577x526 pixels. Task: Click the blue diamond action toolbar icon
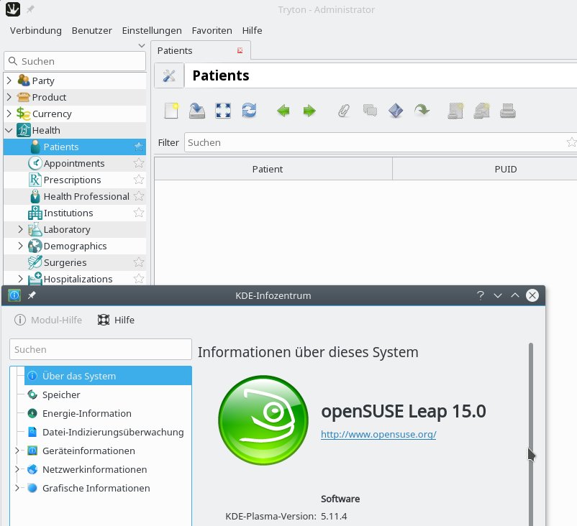[x=396, y=111]
